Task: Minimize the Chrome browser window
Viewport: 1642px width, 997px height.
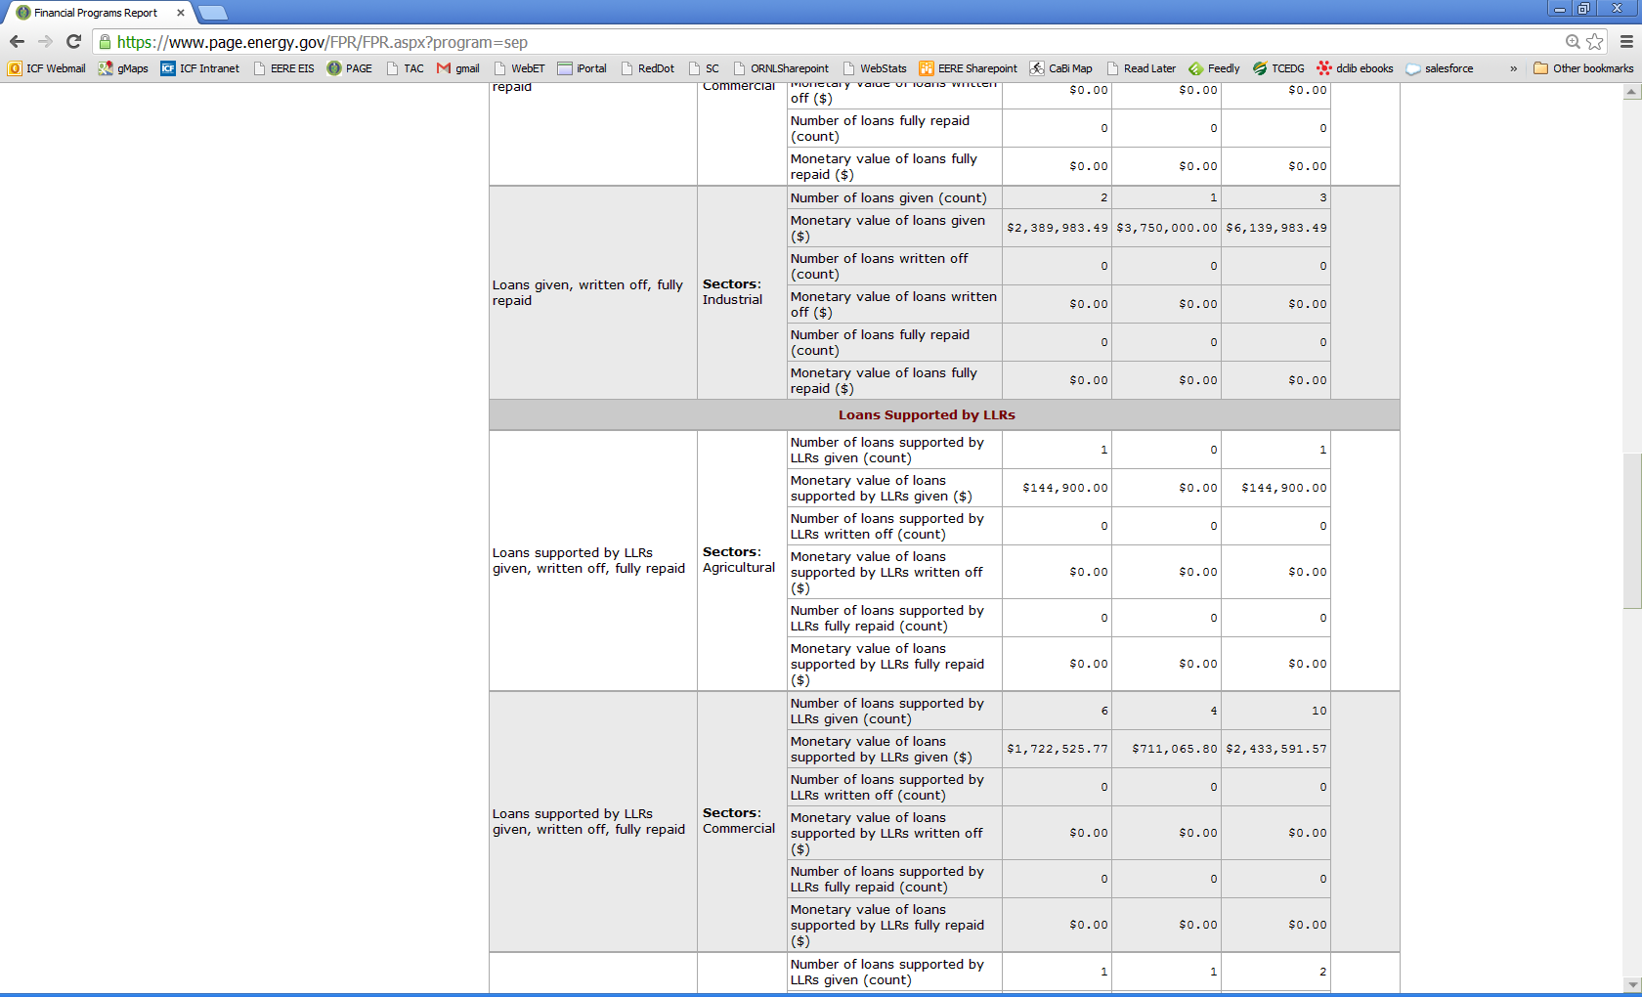Action: click(x=1559, y=8)
